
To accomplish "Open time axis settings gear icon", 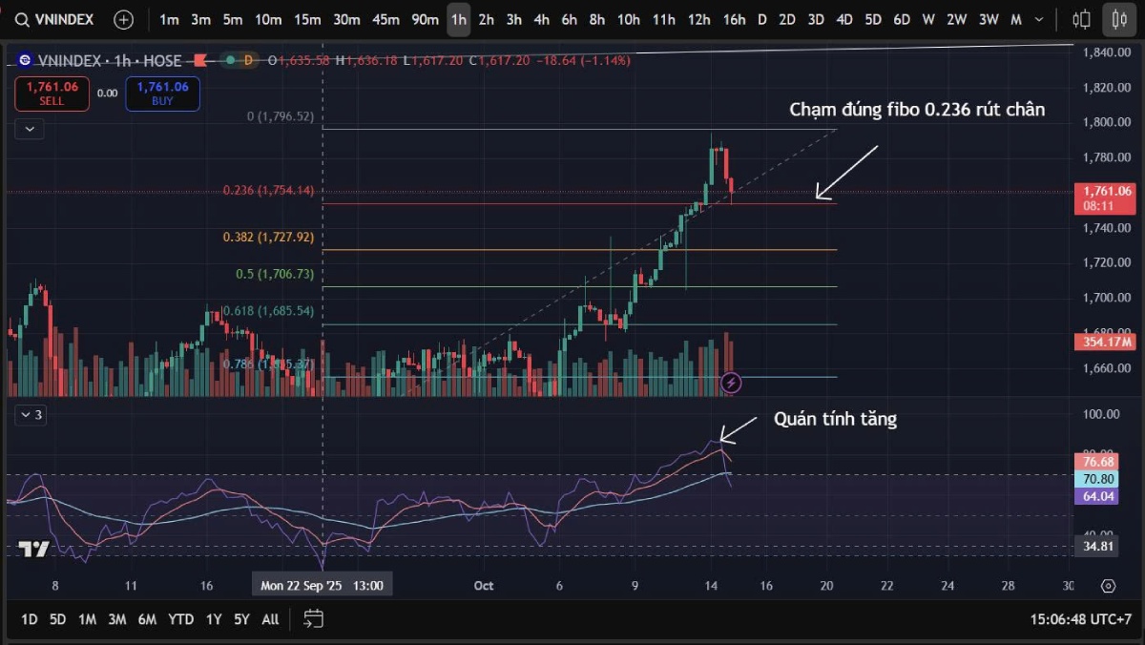I will 1108,586.
